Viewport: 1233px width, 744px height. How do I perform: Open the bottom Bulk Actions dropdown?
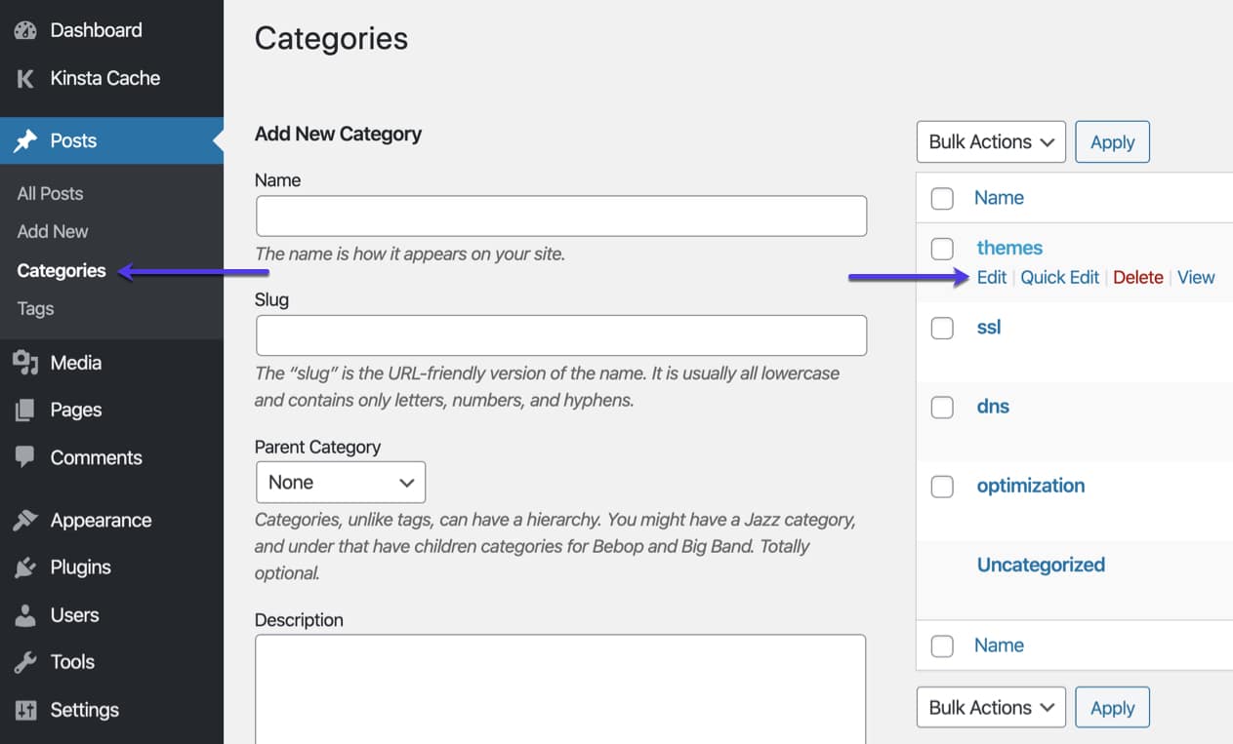coord(990,707)
